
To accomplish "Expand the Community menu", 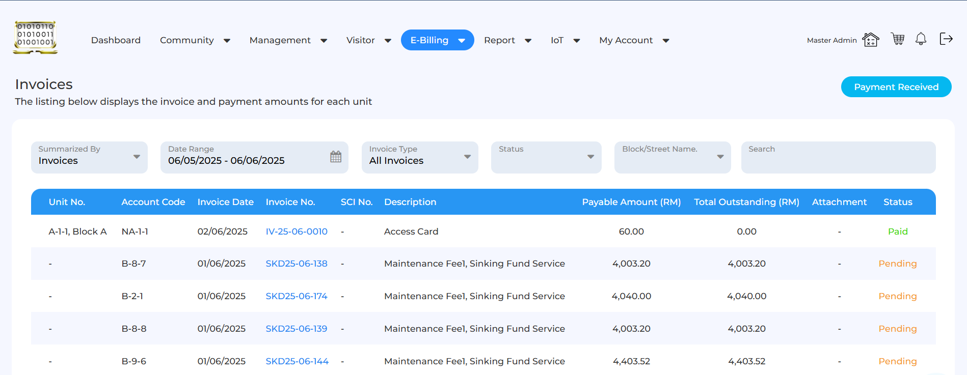I will tap(195, 40).
